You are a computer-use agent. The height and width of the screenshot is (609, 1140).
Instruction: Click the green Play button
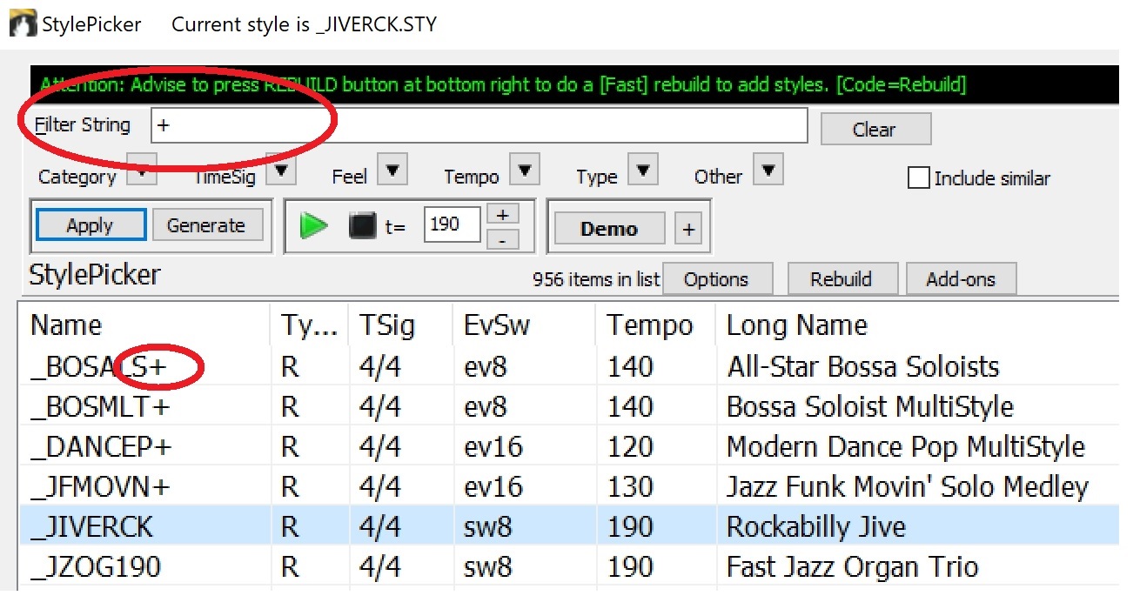click(x=313, y=226)
